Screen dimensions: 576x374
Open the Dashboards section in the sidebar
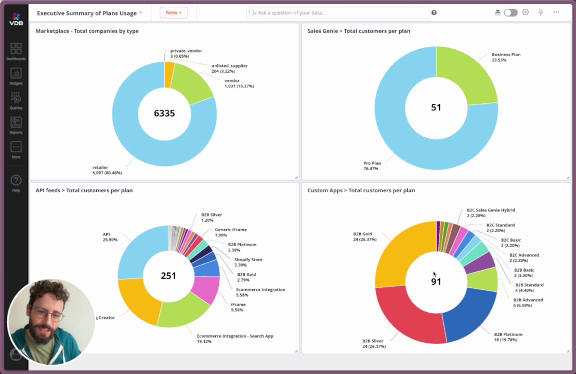click(16, 51)
